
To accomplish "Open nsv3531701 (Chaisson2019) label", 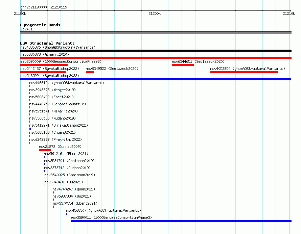I will click(69, 161).
